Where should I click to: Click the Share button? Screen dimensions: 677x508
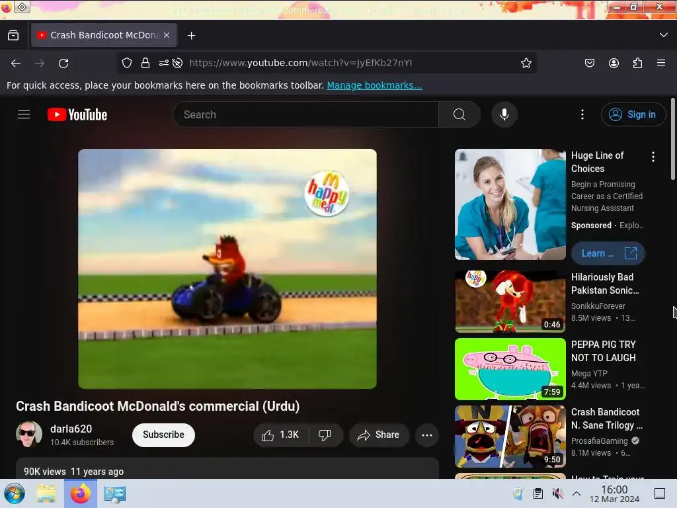(379, 435)
